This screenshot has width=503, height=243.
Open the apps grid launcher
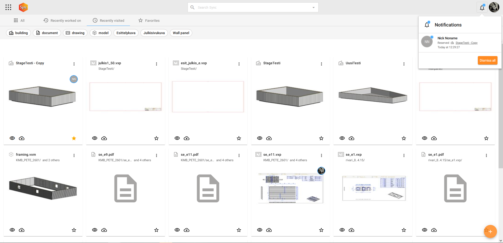(x=8, y=7)
